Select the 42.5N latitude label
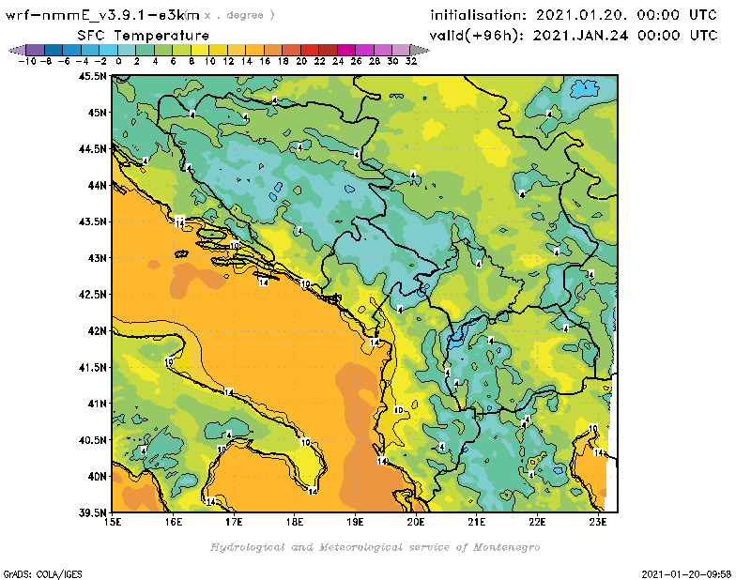 coord(92,295)
